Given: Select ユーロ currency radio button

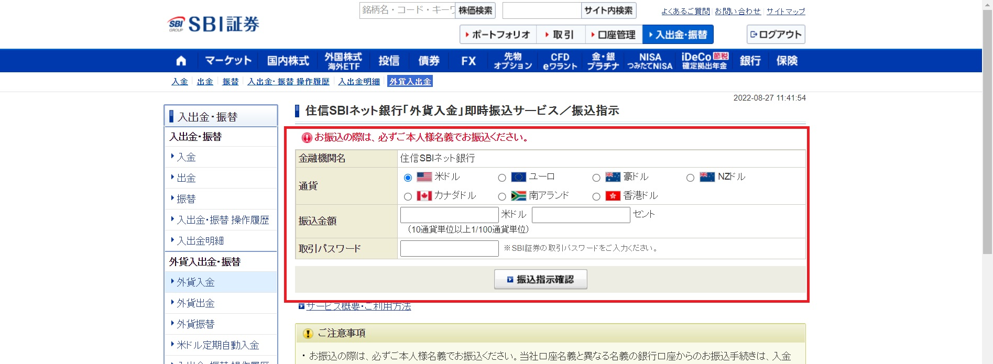Looking at the screenshot, I should pos(502,178).
